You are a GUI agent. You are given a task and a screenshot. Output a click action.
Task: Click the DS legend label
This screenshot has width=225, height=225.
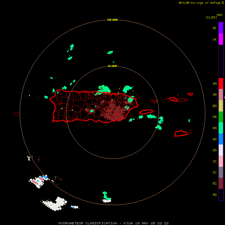[x=214, y=150]
